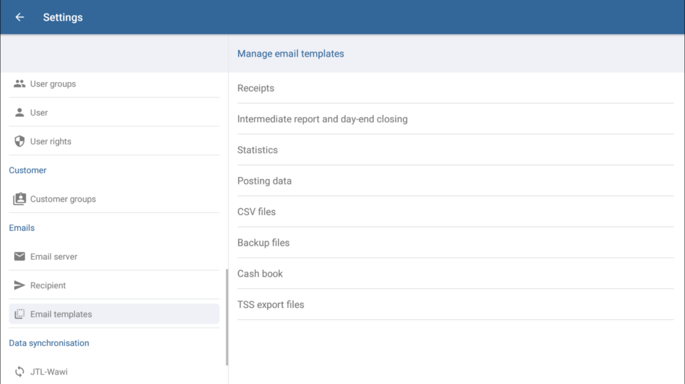685x384 pixels.
Task: Open the Receipts email template
Action: coord(256,88)
